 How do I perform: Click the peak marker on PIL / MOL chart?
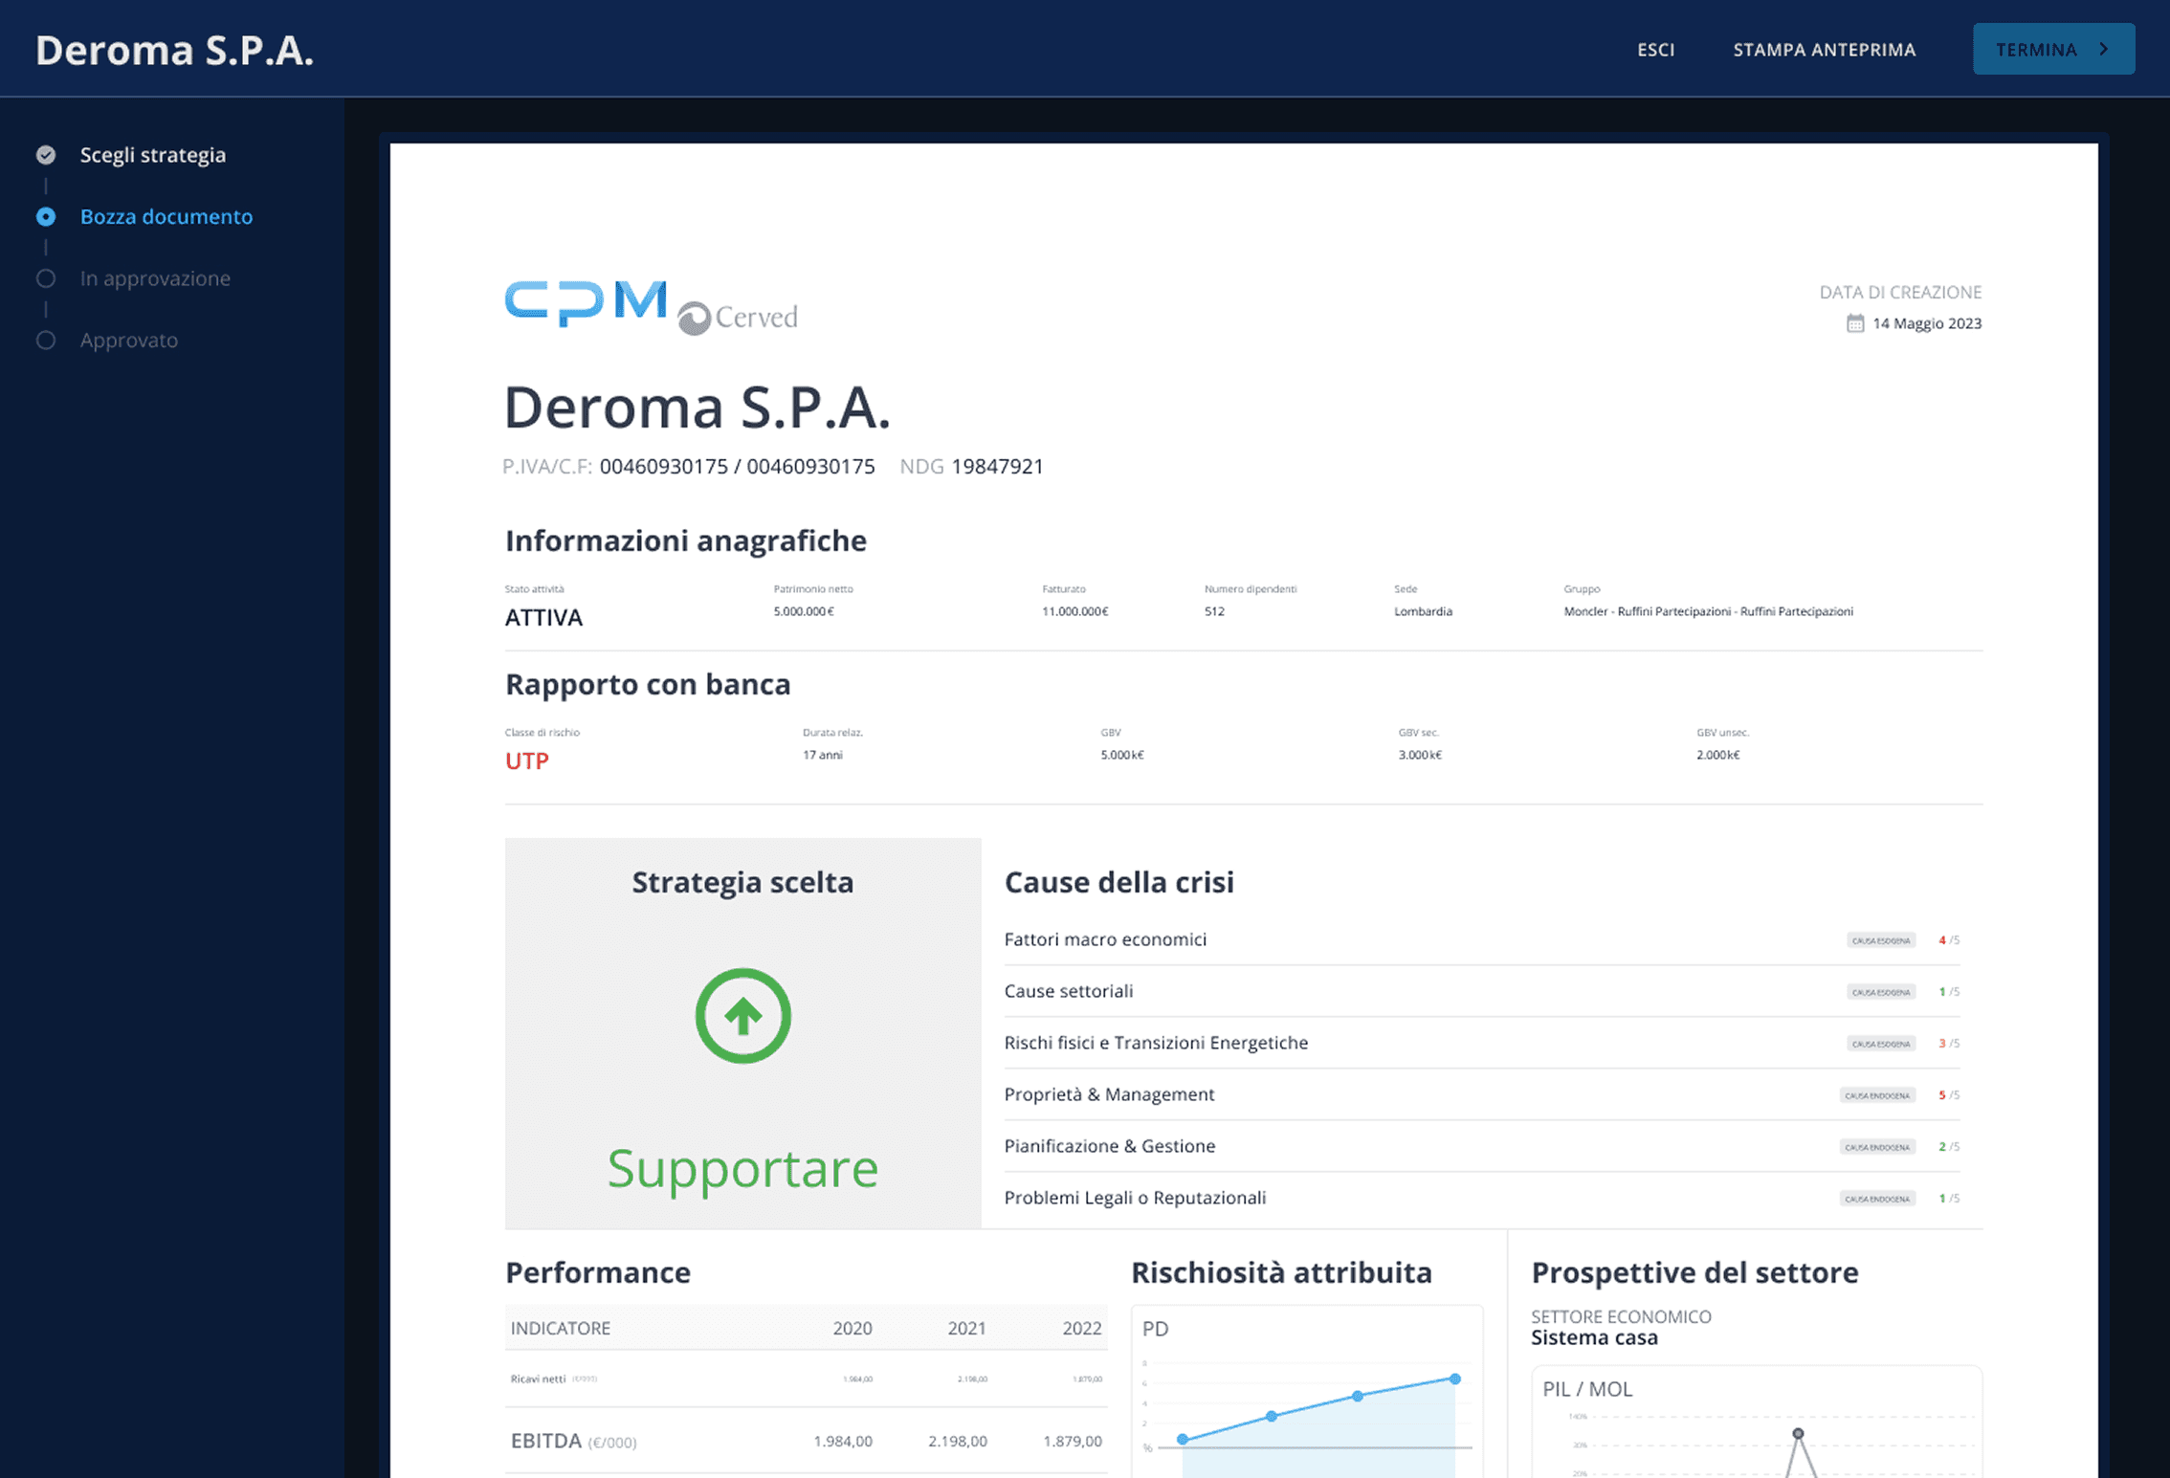(1798, 1433)
